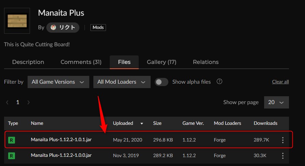The height and width of the screenshot is (166, 305).
Task: Open the more options menu for 1.0.1 file
Action: 283,140
